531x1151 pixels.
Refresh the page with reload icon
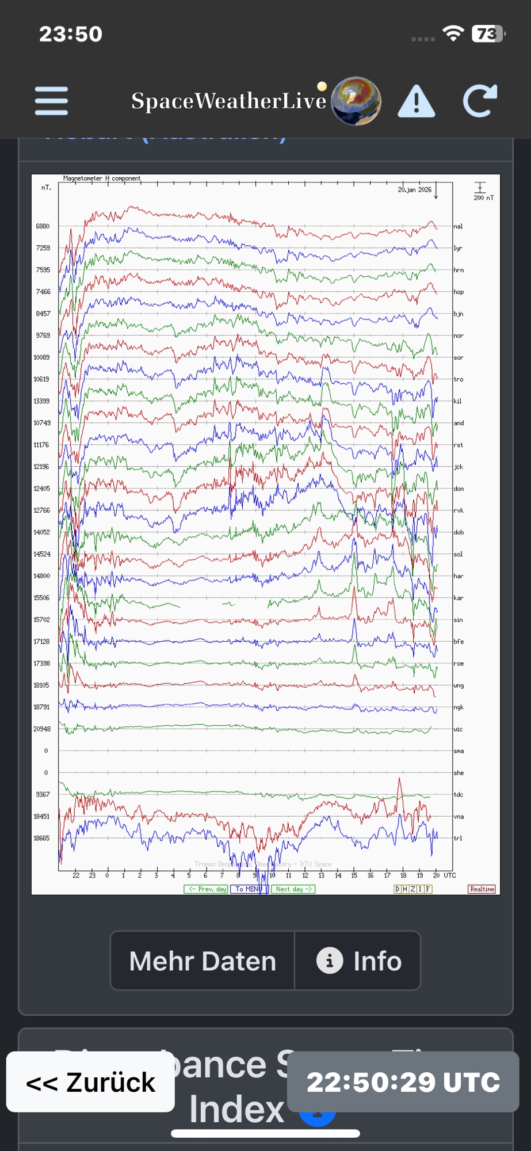tap(479, 101)
